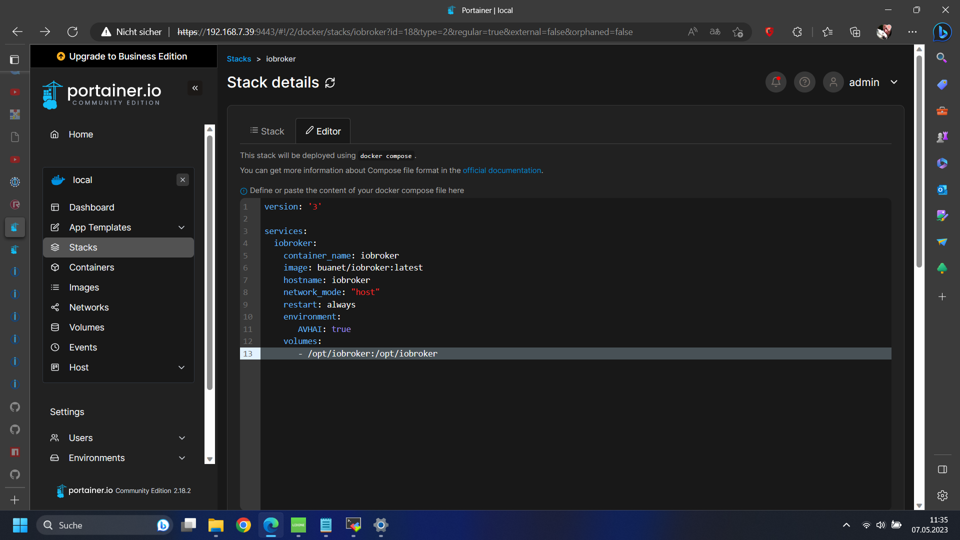Open Edge sidebar tools briefcase icon

[x=942, y=111]
